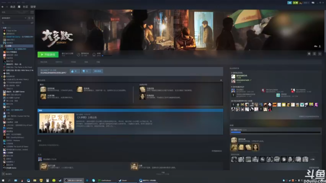326x183 pixels.
Task: Select The Flame in the Flood entry
Action: pyautogui.click(x=19, y=67)
